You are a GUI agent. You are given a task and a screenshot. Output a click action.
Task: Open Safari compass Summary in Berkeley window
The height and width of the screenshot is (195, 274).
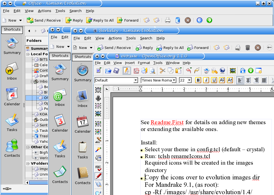82,73
